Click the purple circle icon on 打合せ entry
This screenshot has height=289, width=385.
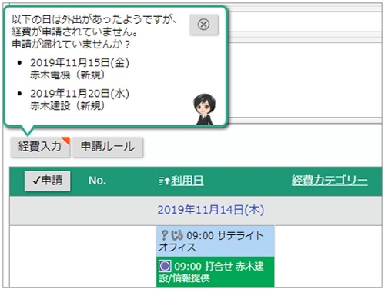(165, 266)
